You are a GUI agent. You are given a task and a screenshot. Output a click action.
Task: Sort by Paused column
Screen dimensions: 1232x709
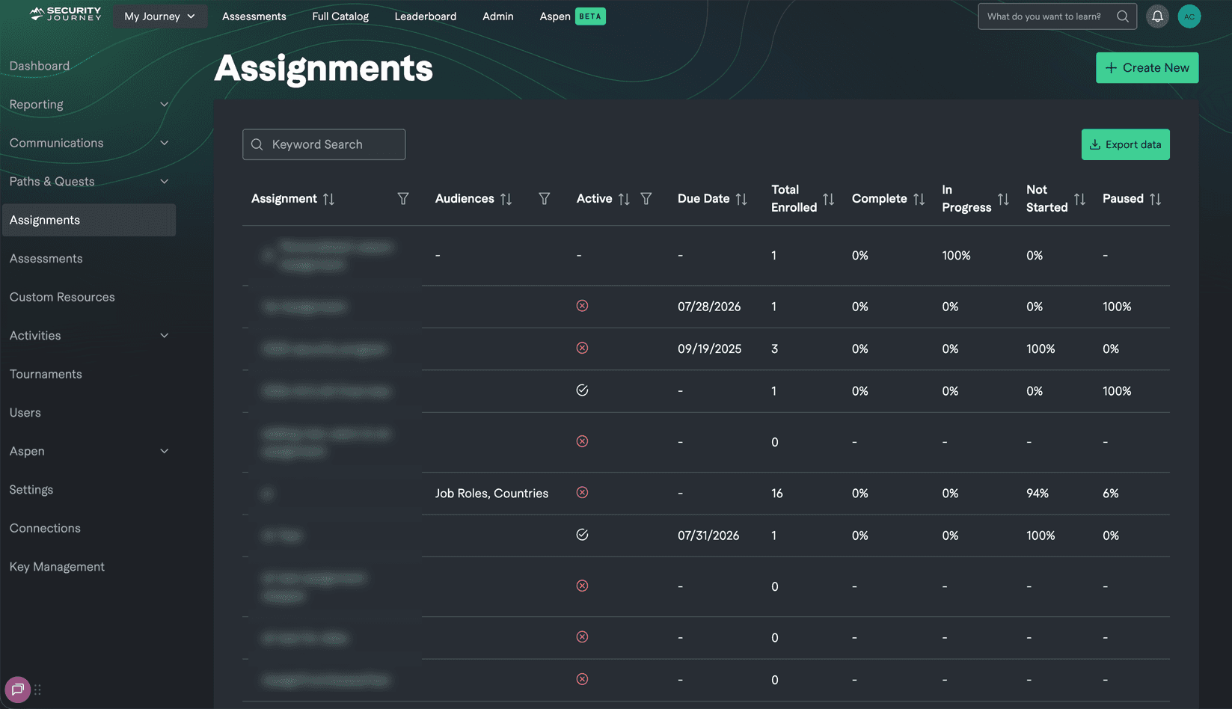(x=1156, y=199)
